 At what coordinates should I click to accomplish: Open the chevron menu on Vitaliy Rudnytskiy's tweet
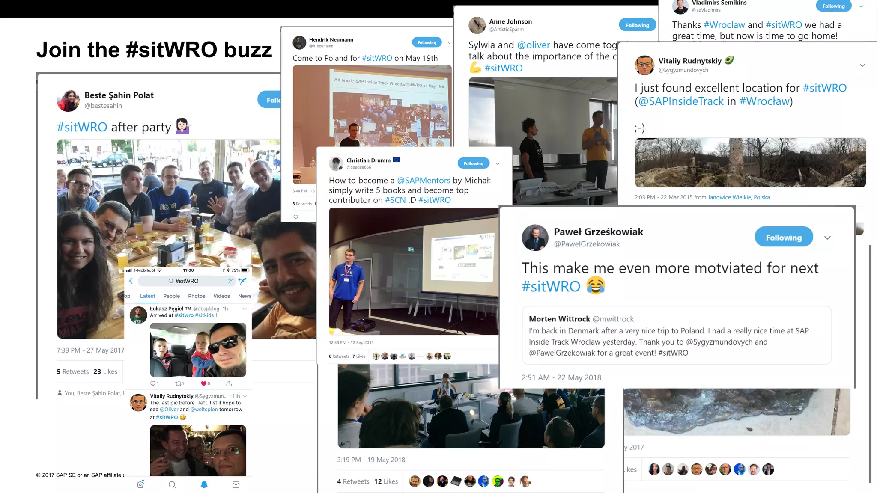click(862, 65)
